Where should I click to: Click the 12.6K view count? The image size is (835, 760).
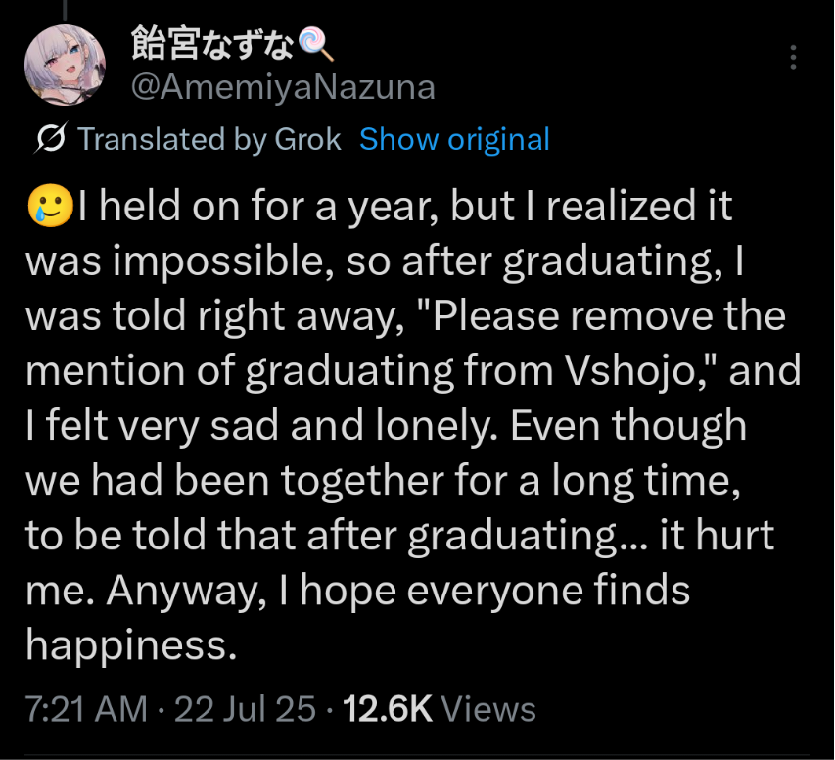tap(387, 709)
